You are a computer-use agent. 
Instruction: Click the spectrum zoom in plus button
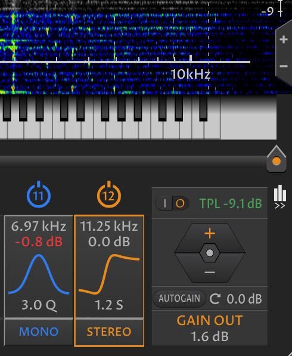(284, 39)
